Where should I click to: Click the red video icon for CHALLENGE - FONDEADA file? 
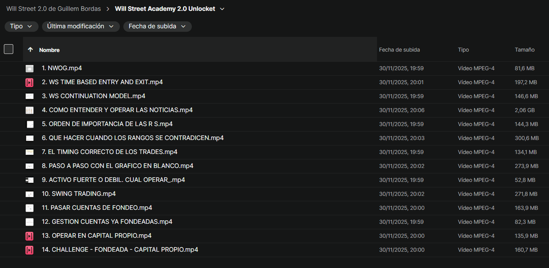pos(30,250)
